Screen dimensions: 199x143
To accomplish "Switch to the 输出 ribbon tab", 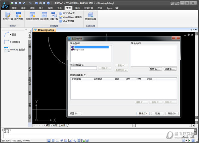I will pyautogui.click(x=77, y=8).
